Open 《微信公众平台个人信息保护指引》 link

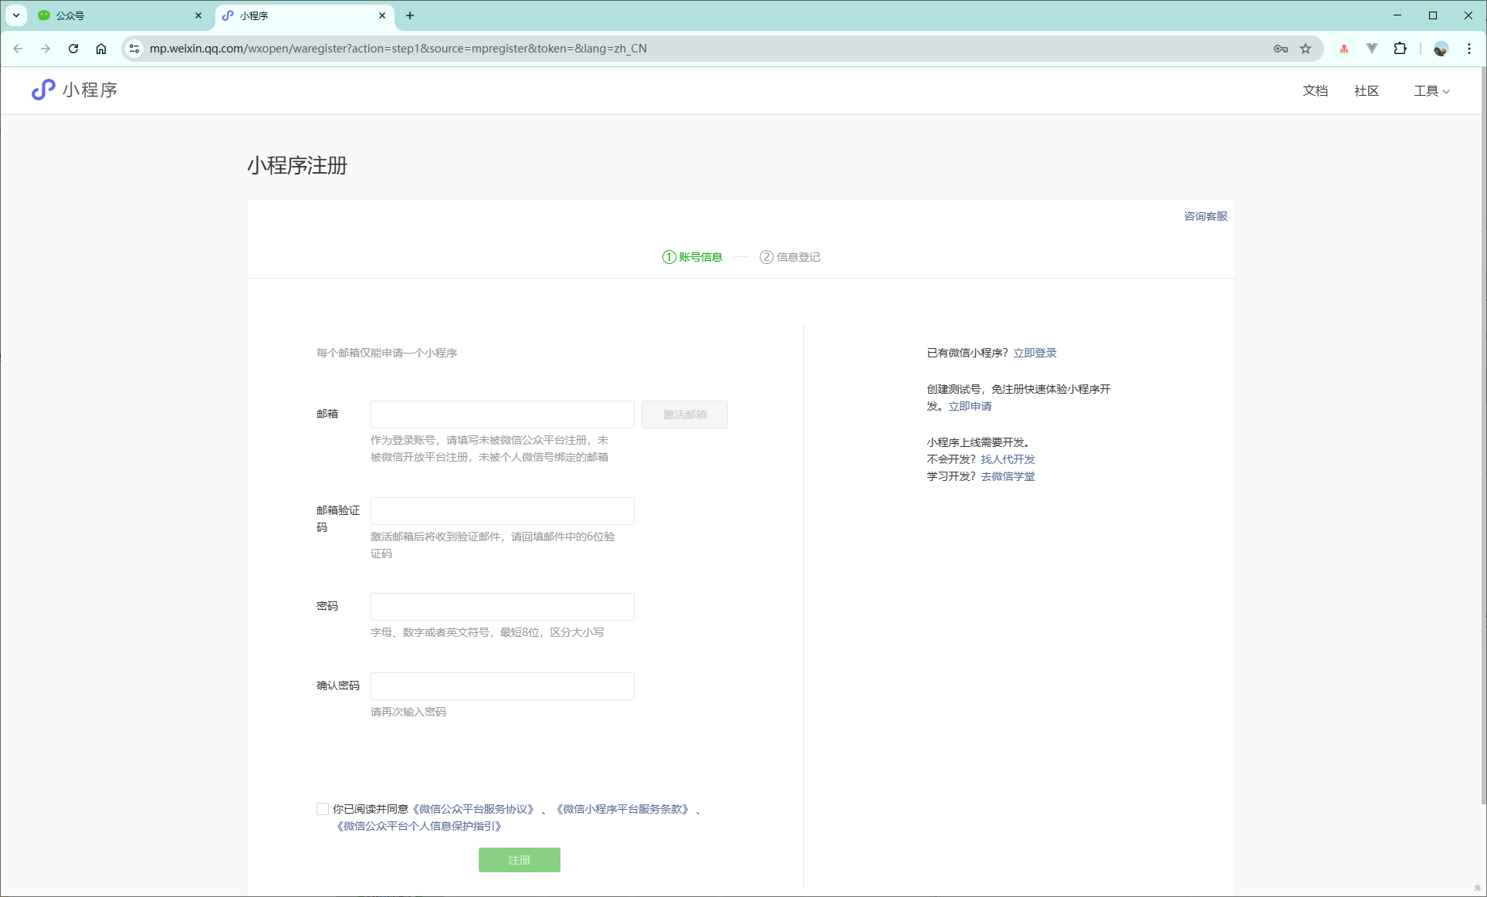(x=419, y=826)
